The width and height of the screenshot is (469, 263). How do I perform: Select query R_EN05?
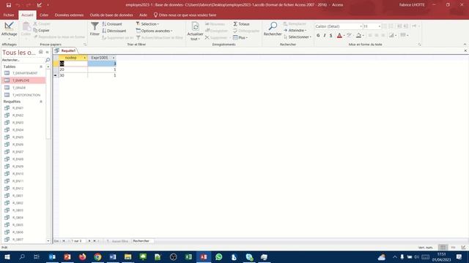tap(18, 137)
